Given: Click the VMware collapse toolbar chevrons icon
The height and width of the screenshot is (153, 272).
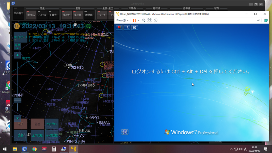Looking at the screenshot, I should (258, 20).
